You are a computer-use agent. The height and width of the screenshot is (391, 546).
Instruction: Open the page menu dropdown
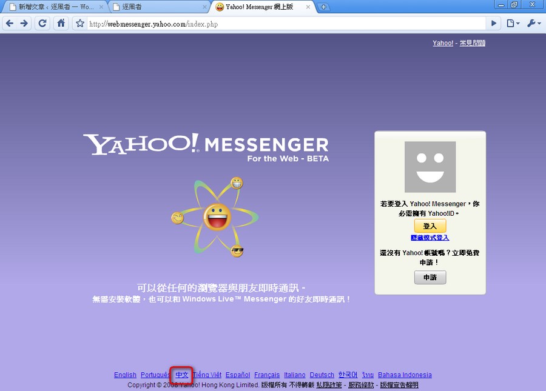pyautogui.click(x=513, y=23)
